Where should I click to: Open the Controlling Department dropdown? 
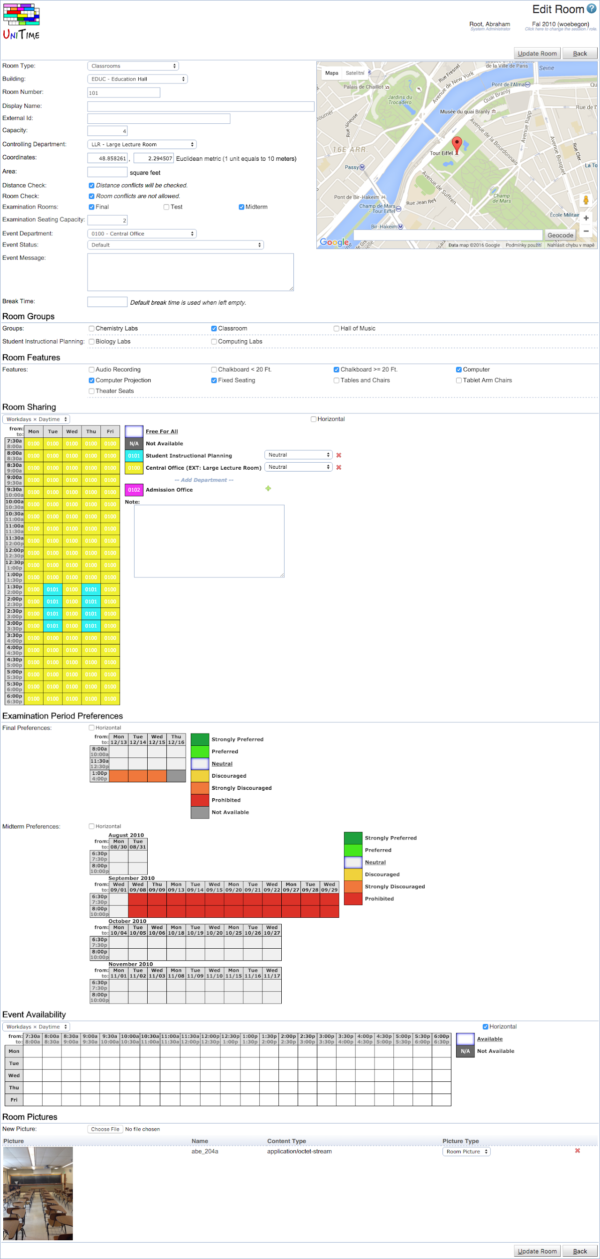tap(142, 144)
